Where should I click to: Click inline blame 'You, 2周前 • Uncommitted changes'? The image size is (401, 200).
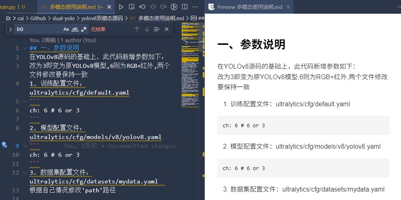point(120,146)
